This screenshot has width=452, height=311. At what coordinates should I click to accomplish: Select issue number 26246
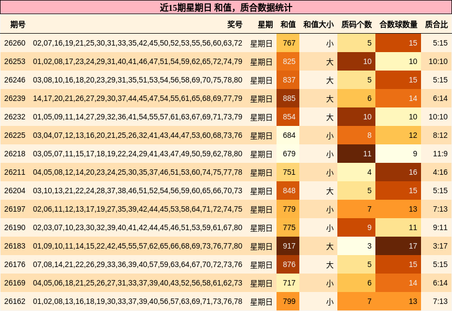point(15,80)
